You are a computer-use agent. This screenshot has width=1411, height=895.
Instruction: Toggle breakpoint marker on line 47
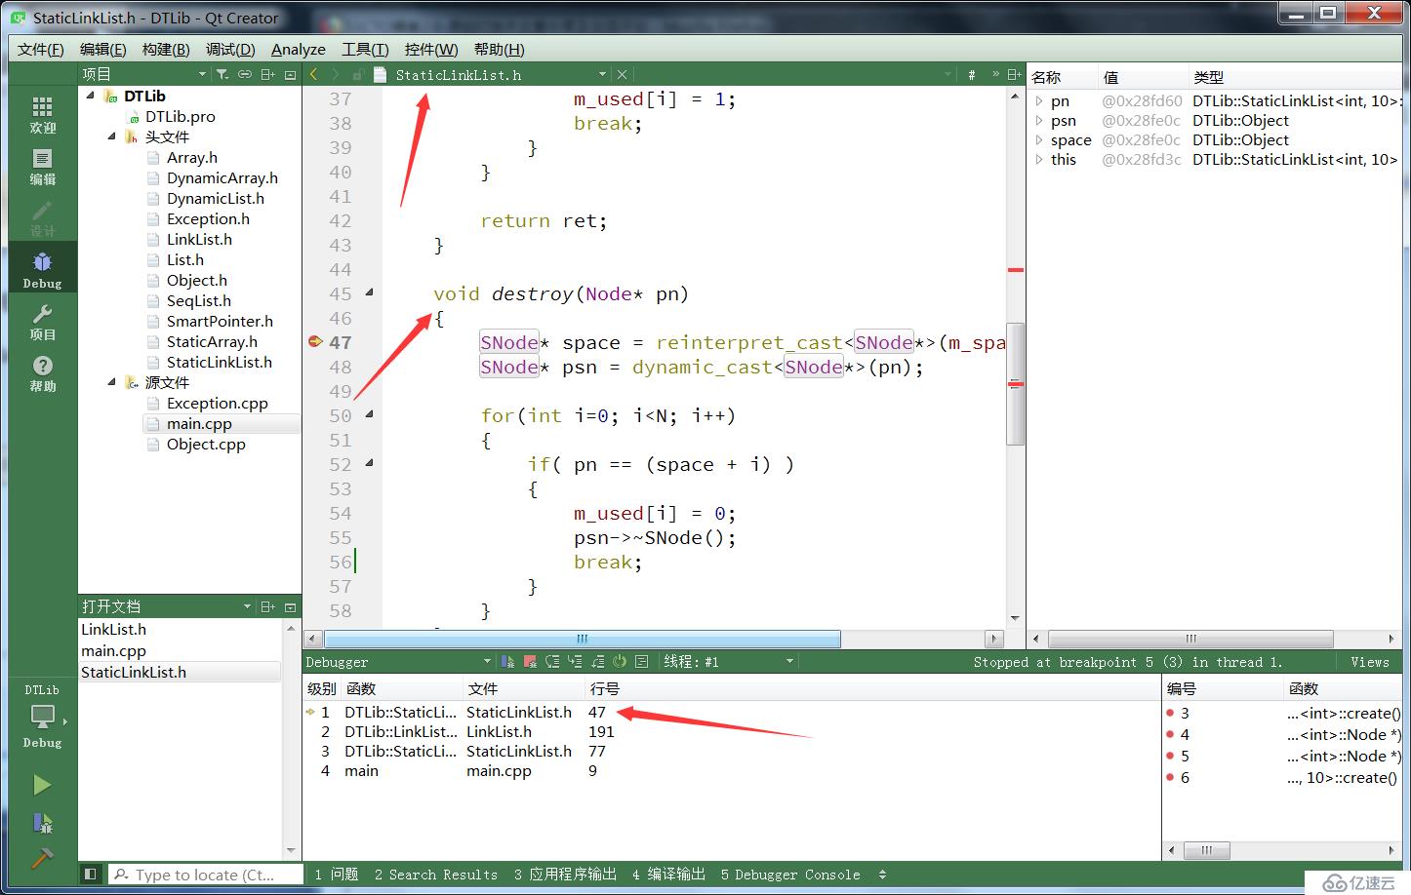coord(315,342)
